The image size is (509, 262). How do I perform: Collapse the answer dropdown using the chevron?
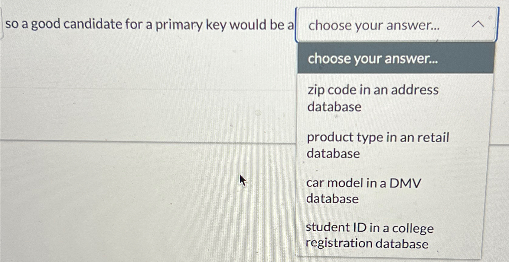478,25
